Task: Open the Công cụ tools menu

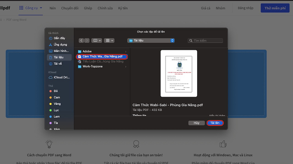Action: [31, 8]
